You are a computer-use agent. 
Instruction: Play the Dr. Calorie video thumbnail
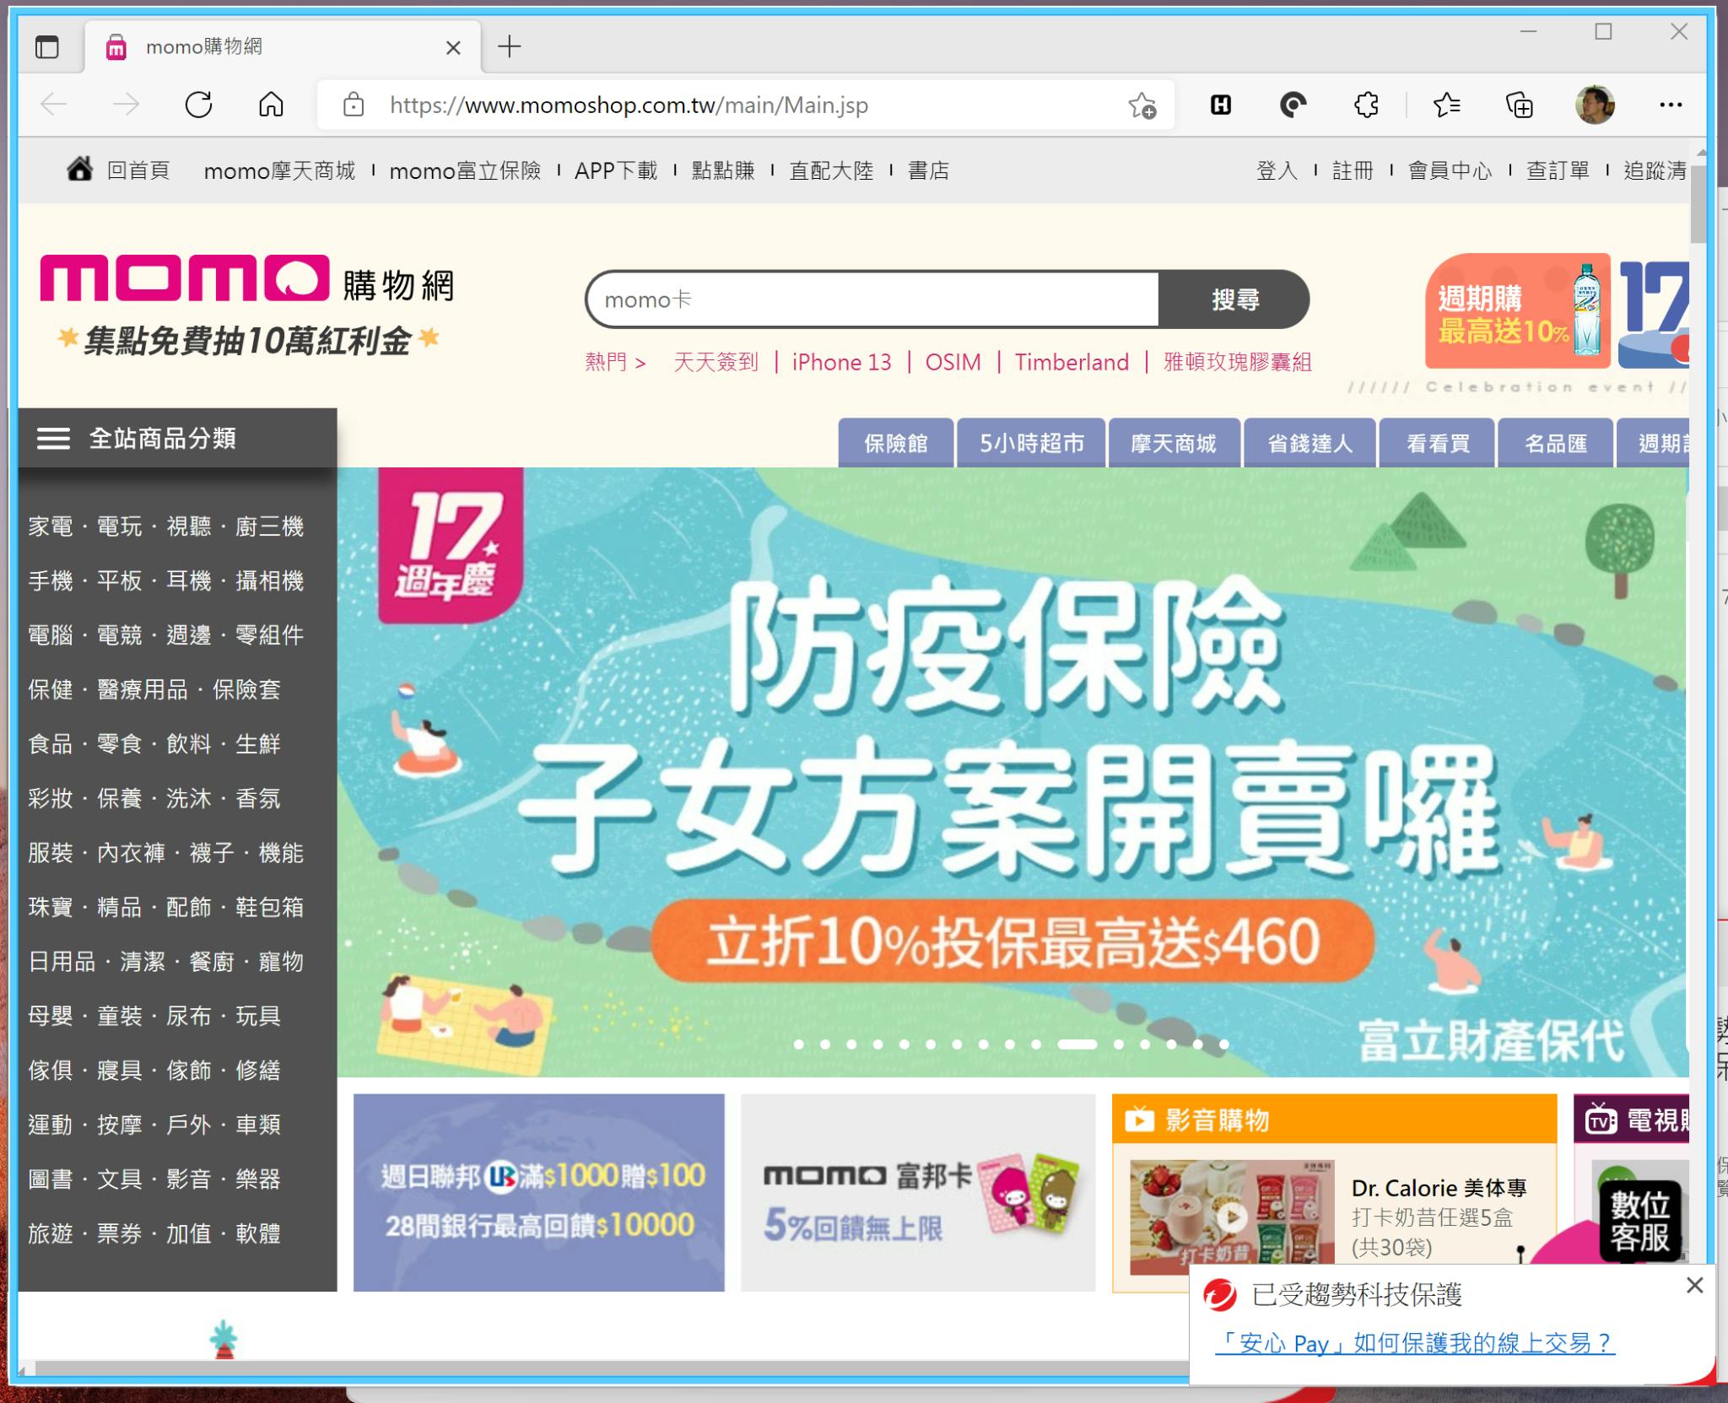tap(1232, 1217)
